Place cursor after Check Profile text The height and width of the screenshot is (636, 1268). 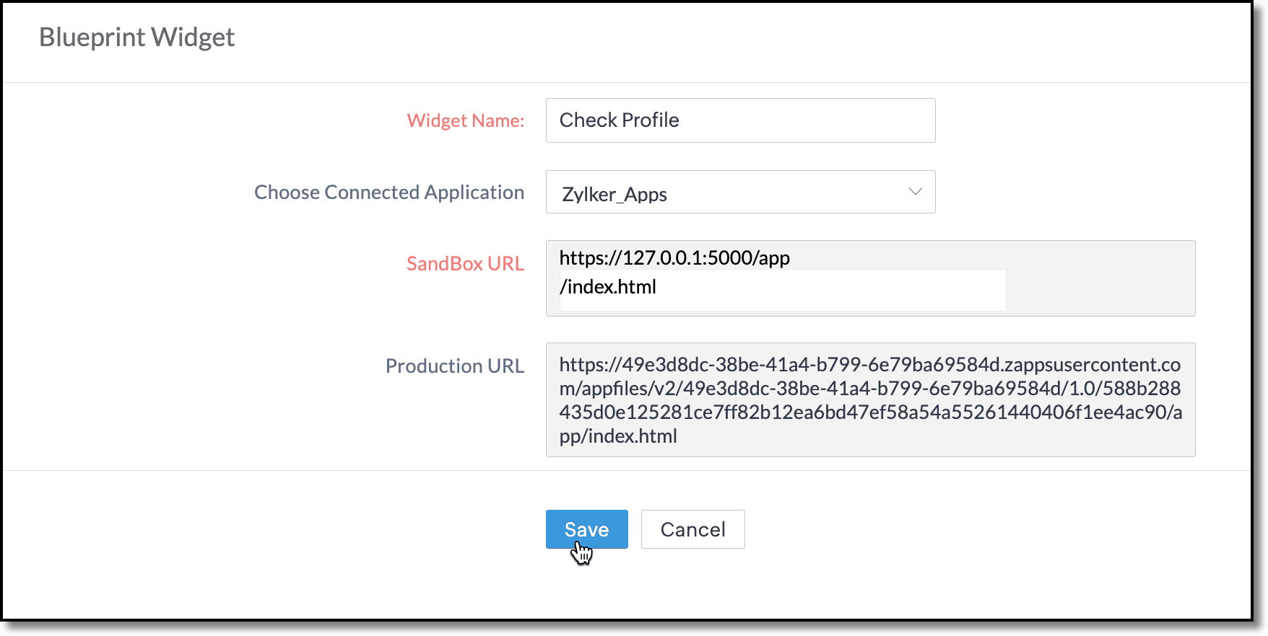[x=681, y=120]
